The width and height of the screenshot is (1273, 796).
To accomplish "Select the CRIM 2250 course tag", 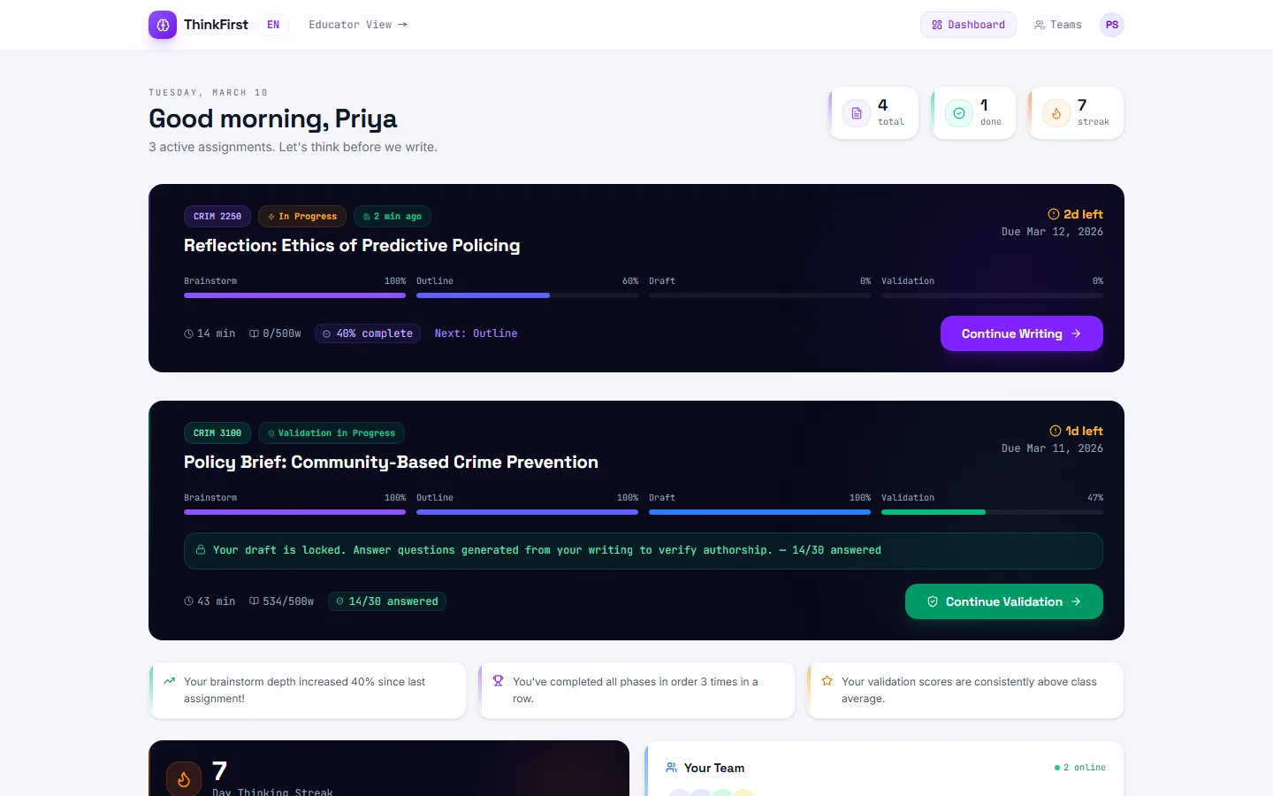I will click(217, 216).
